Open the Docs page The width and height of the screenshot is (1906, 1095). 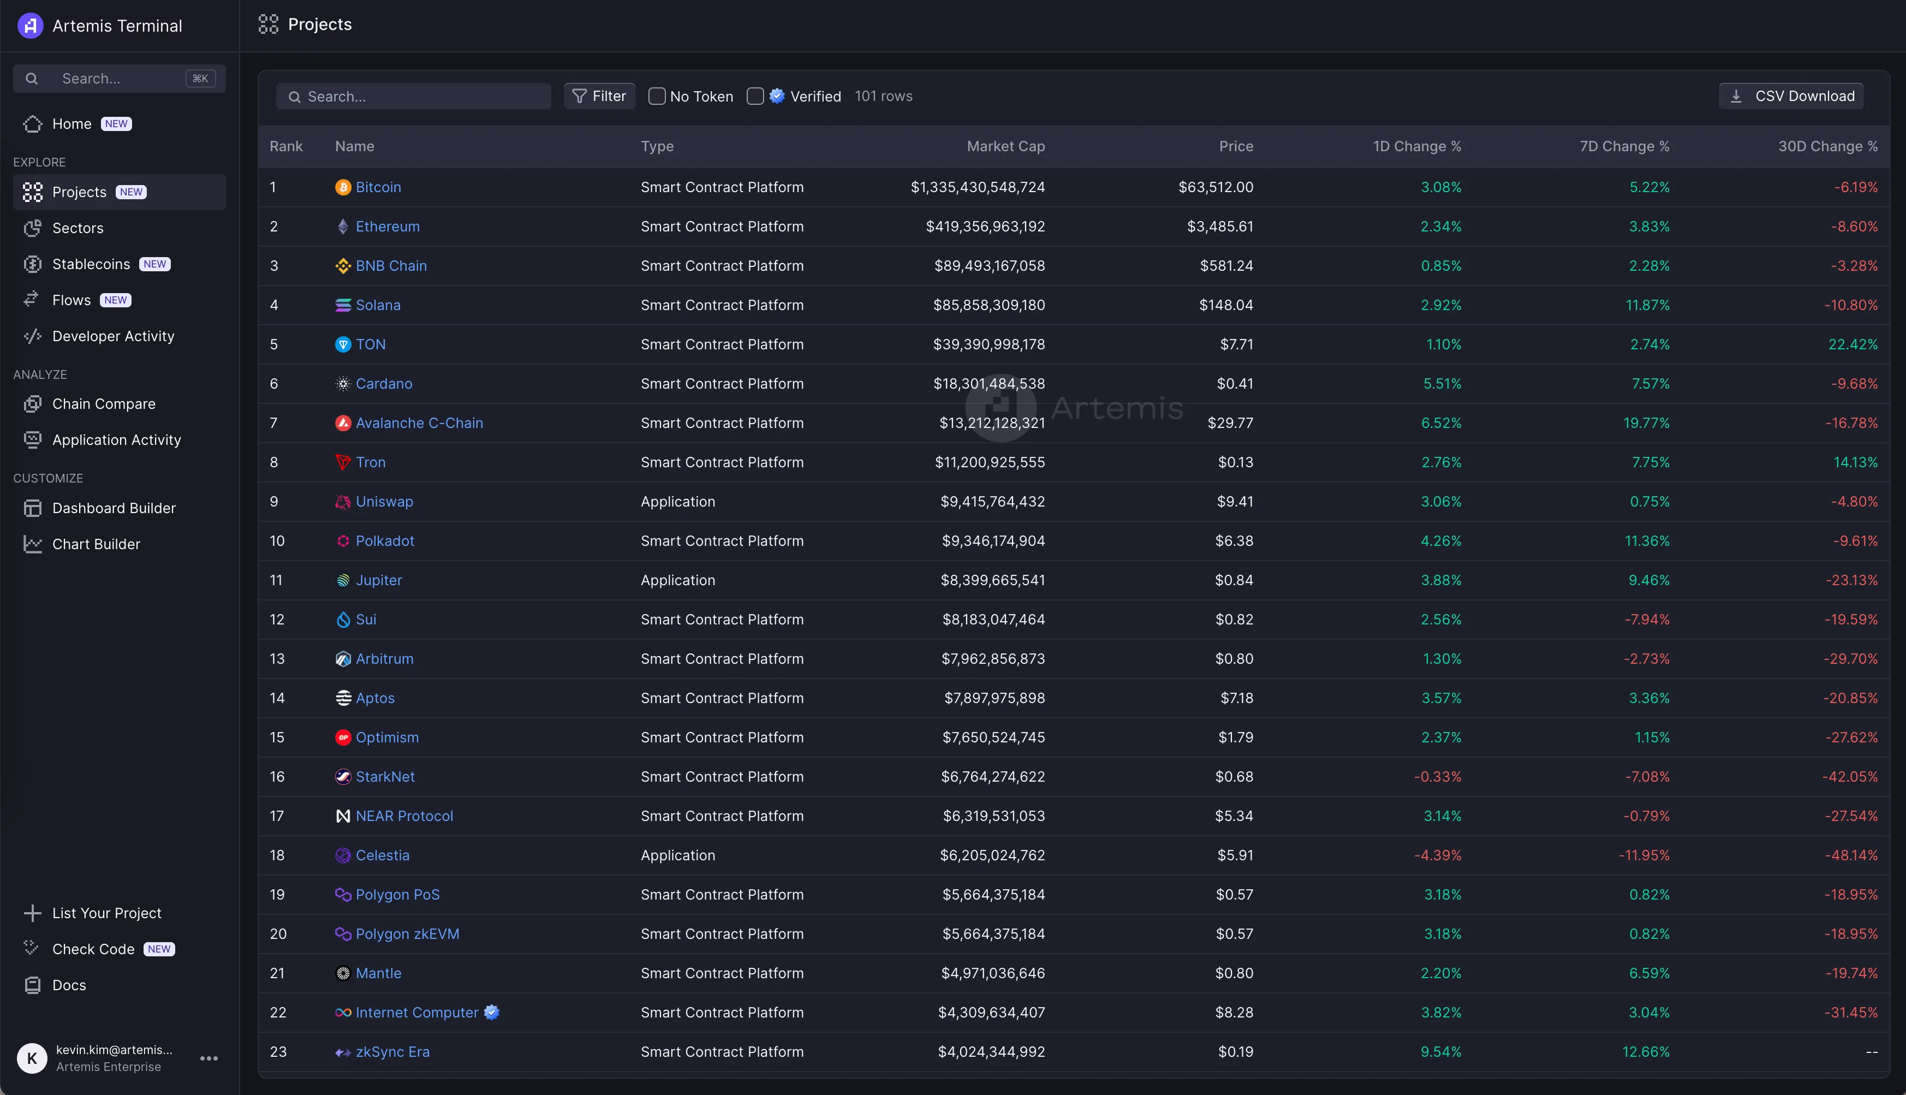(x=120, y=985)
